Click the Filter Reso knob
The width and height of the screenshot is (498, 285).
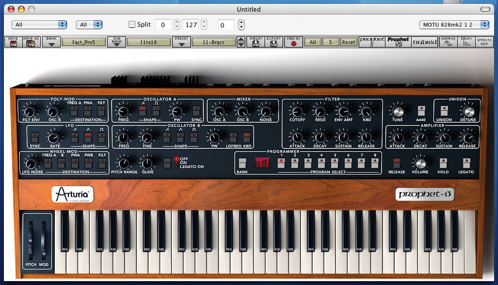(320, 111)
